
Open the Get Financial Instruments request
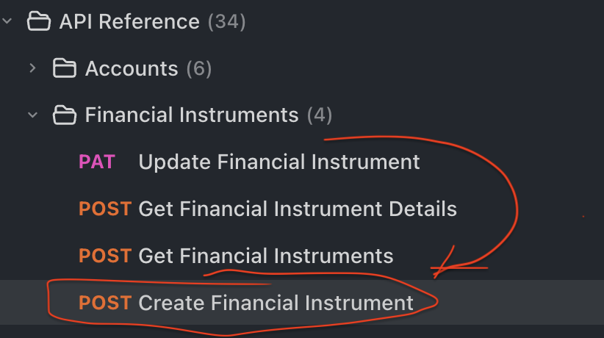266,256
